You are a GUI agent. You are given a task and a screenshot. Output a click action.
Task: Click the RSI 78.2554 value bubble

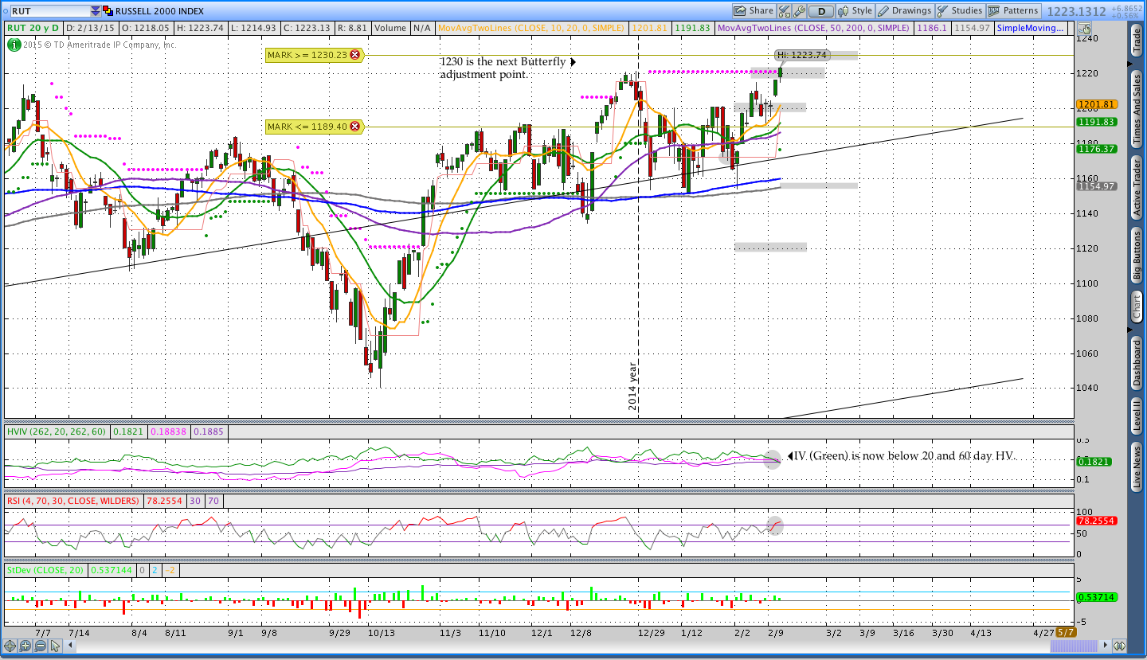pyautogui.click(x=1096, y=521)
